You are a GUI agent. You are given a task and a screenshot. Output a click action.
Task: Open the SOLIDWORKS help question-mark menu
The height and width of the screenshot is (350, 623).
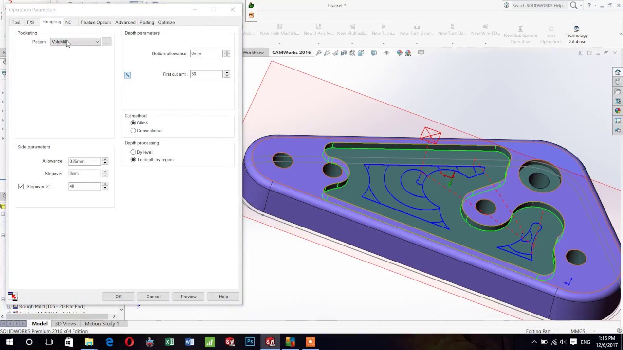pos(589,5)
